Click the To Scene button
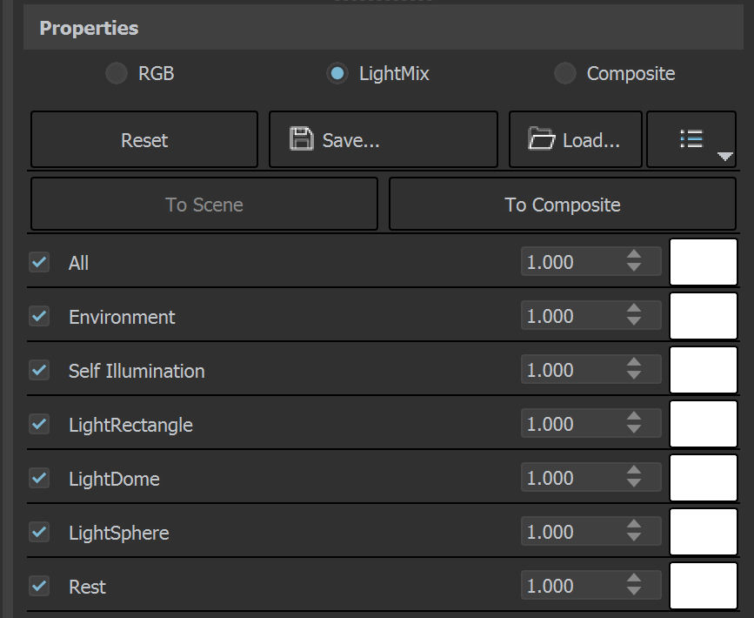The height and width of the screenshot is (618, 754). pos(204,204)
